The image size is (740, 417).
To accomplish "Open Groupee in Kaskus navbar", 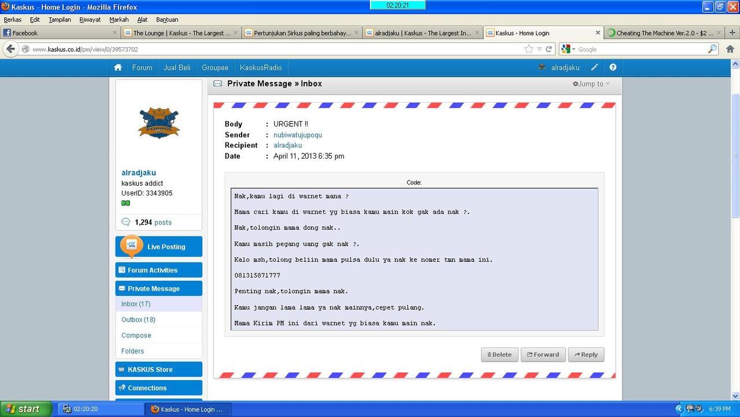I will [215, 67].
